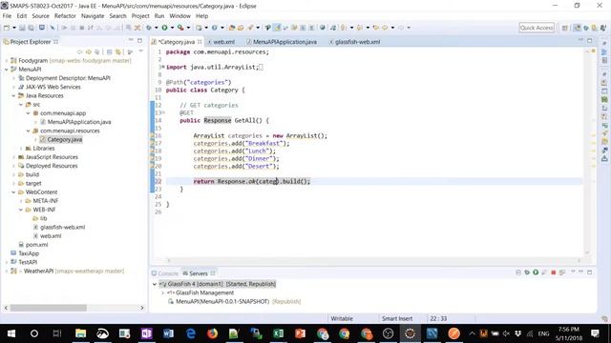The height and width of the screenshot is (343, 611).
Task: Open the Action Center notifications icon
Action: 595,333
